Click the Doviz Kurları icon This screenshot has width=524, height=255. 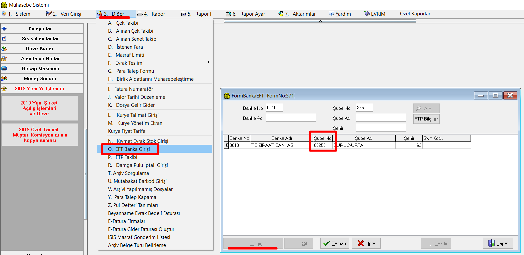click(4, 48)
